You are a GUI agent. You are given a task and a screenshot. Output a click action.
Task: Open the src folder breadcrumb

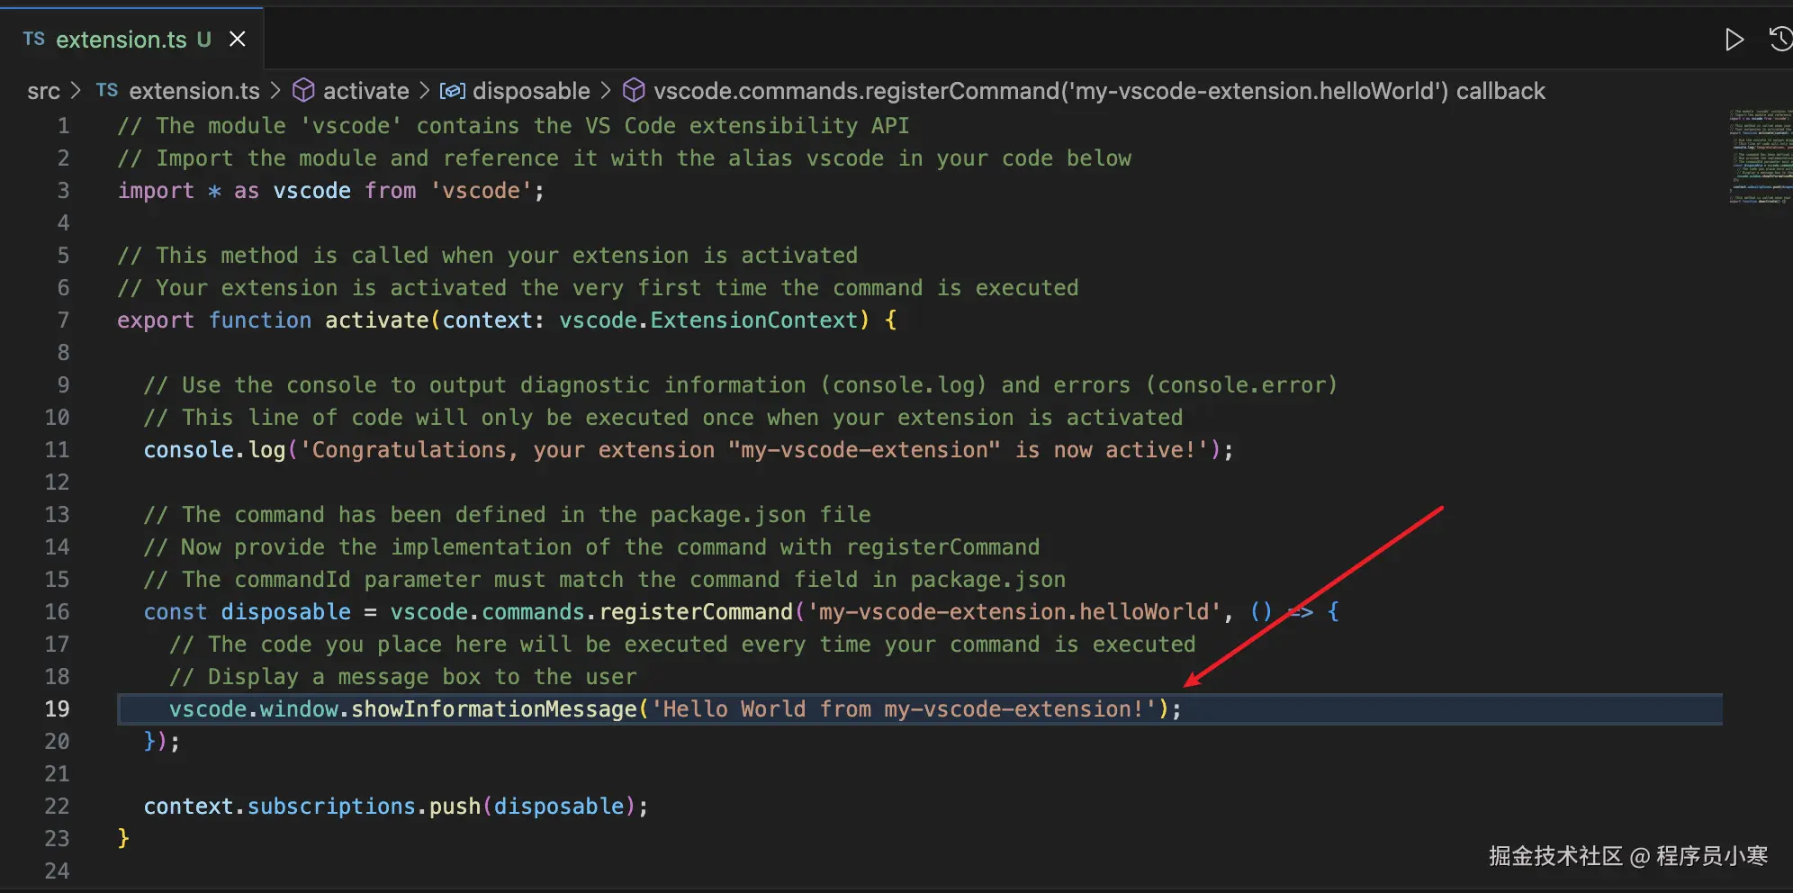43,91
